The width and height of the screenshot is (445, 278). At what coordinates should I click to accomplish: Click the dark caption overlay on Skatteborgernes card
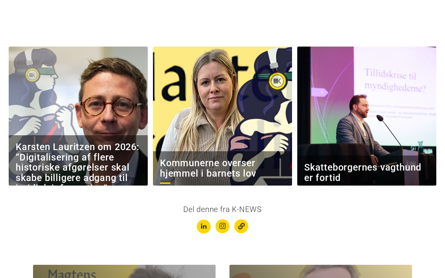click(x=367, y=170)
